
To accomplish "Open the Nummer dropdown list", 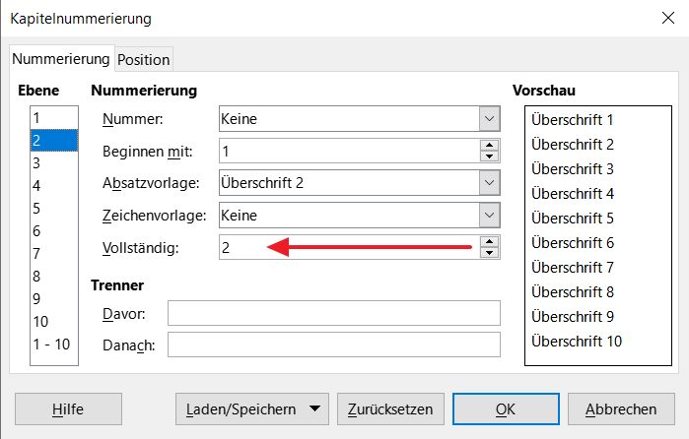I will coord(489,118).
